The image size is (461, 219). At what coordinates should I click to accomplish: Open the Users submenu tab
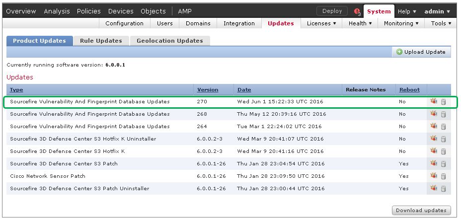click(164, 23)
